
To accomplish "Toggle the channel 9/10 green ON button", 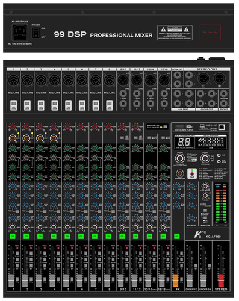I will pos(122,236).
